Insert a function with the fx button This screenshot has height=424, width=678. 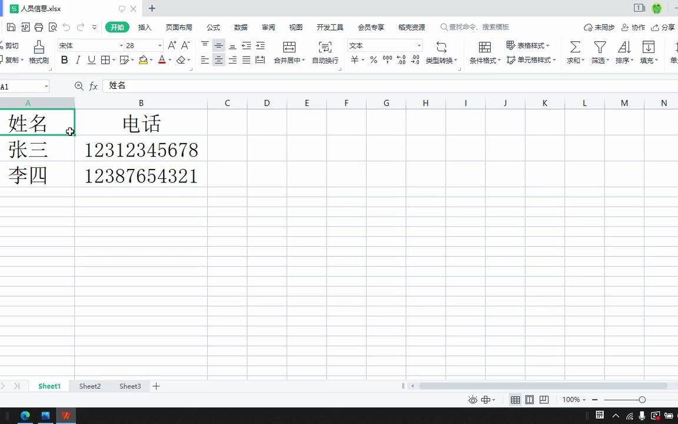point(93,86)
